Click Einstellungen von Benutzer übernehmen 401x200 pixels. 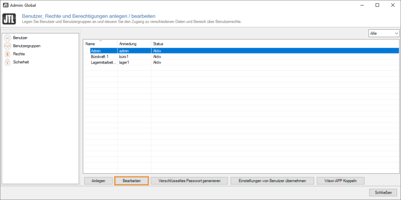coord(273,181)
